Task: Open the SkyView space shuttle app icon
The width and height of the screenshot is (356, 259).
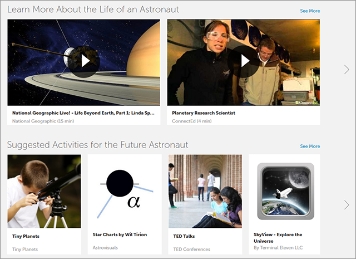Action: pyautogui.click(x=284, y=191)
